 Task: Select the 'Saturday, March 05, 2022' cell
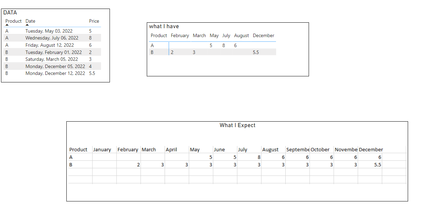(x=52, y=59)
